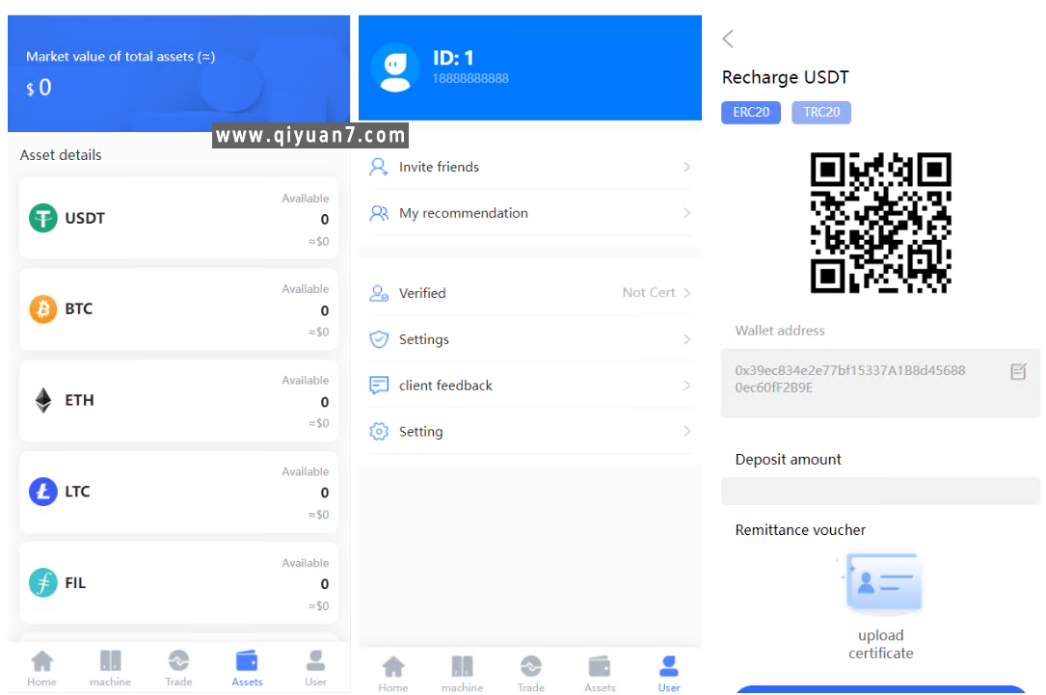Click the Filecoin FIL coin icon
Viewport: 1046px width, 695px height.
43,583
